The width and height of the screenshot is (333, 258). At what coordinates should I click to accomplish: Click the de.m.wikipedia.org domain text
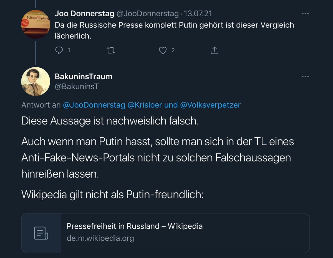[100, 238]
